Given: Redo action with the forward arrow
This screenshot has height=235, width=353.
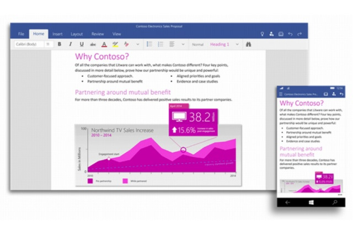Looking at the screenshot, I should coord(299,34).
